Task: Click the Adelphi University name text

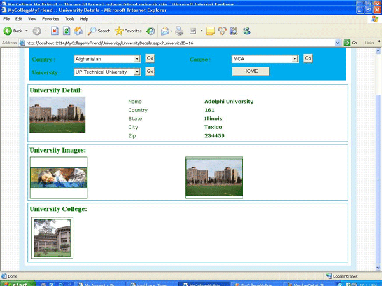Action: click(229, 102)
